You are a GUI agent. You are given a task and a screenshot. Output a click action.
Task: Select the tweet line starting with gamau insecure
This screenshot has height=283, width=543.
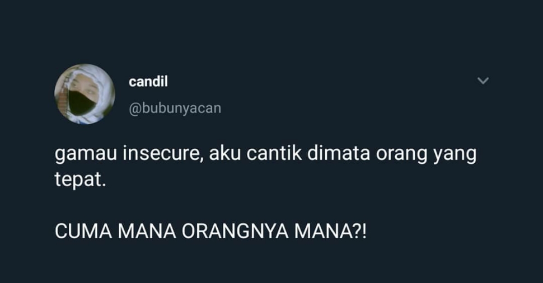[x=265, y=154]
